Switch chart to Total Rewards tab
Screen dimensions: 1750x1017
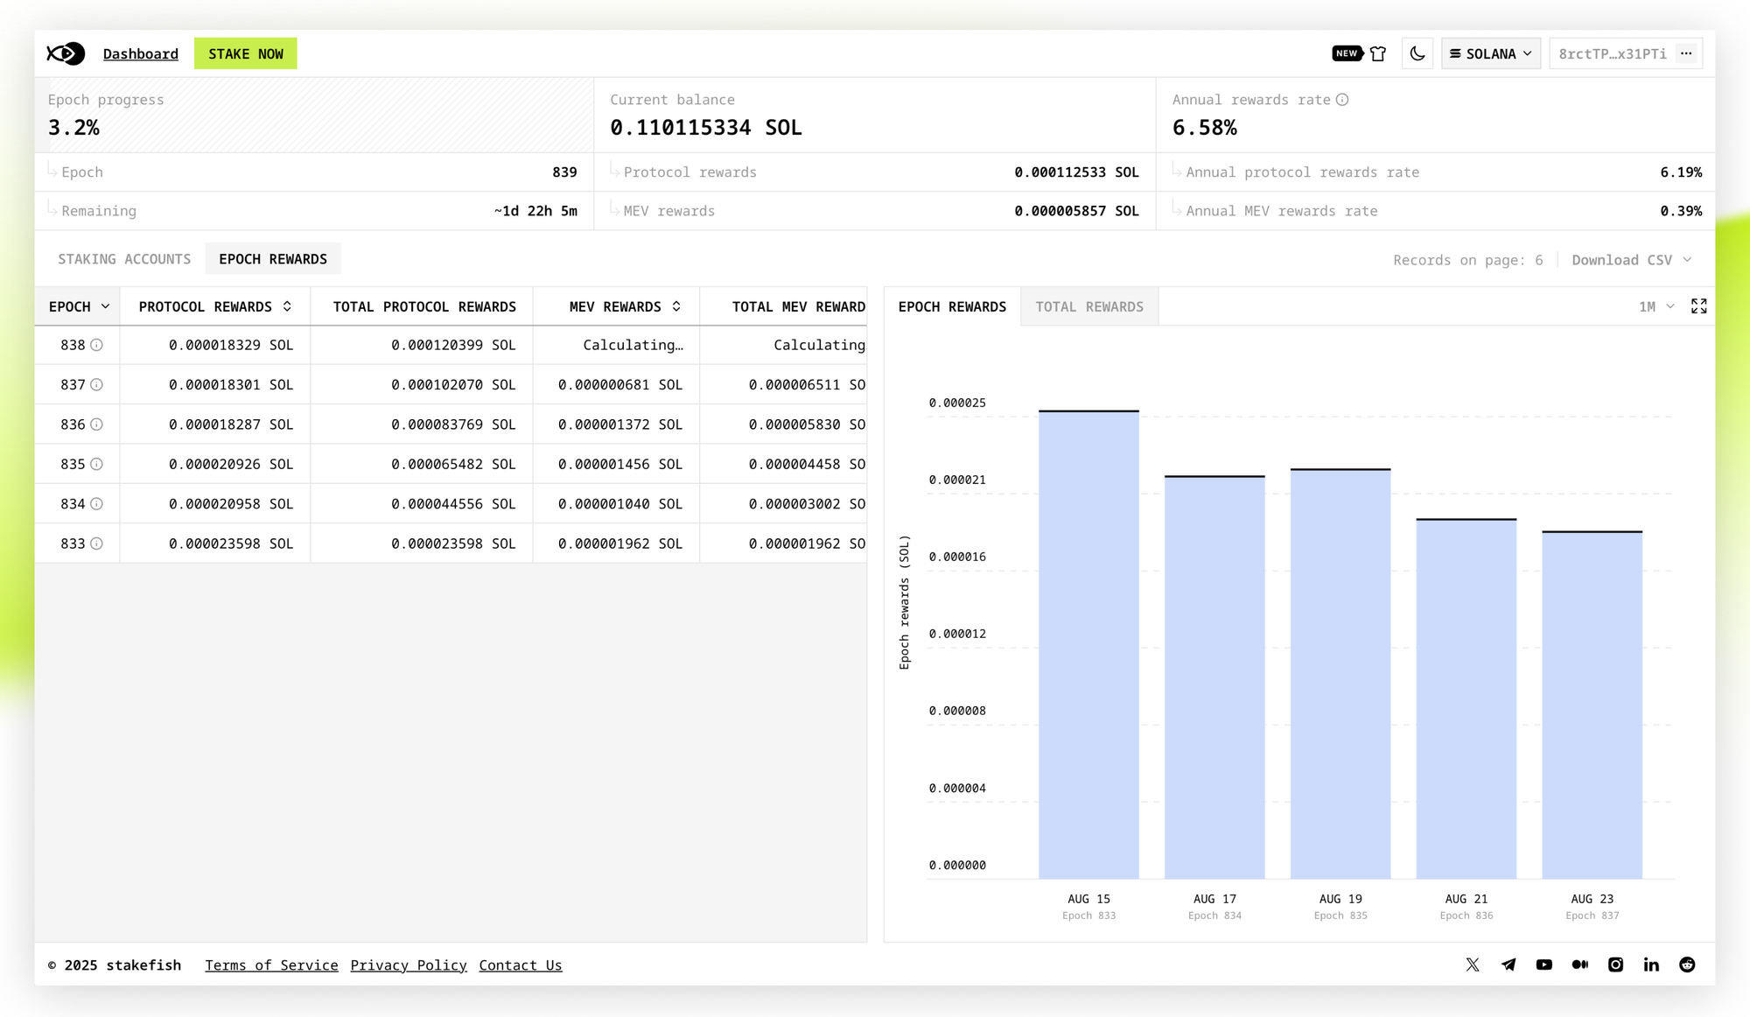pyautogui.click(x=1089, y=306)
